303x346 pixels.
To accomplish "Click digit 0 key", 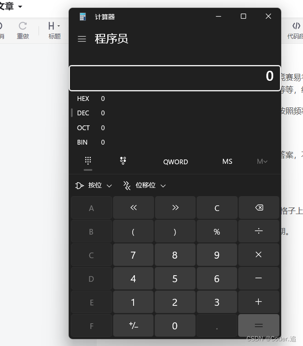I will 175,326.
